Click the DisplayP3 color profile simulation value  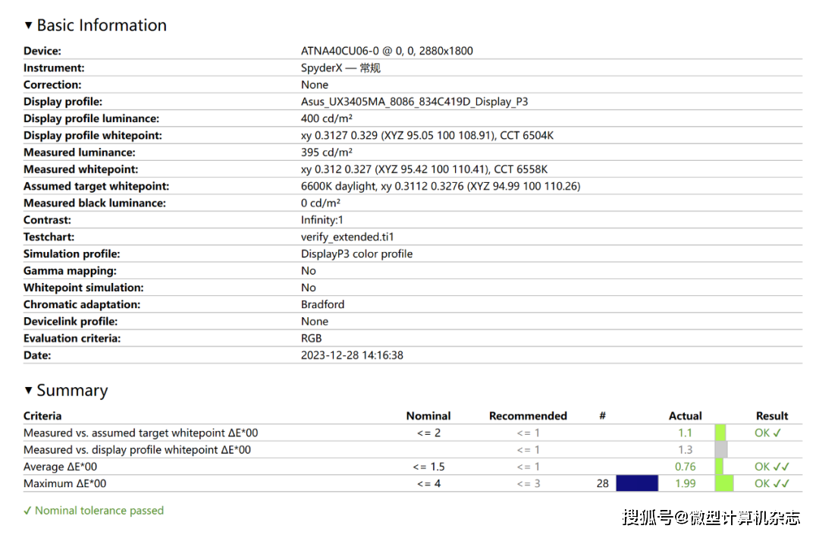click(x=356, y=253)
